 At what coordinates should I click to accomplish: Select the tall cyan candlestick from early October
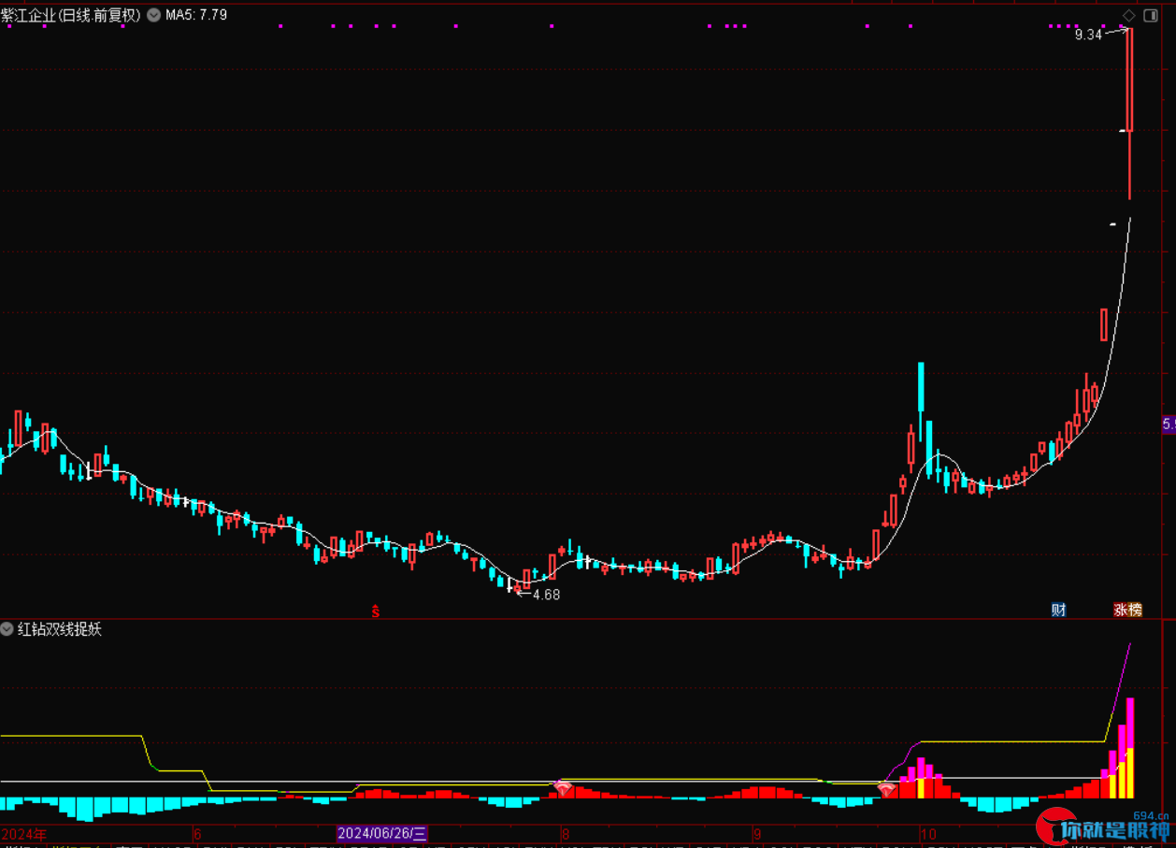tap(921, 400)
